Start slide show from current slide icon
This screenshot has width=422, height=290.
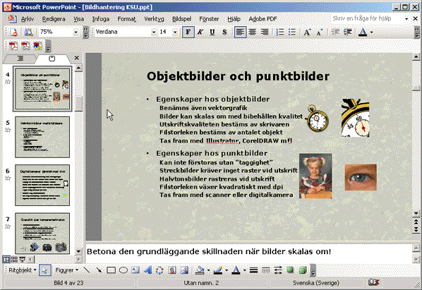click(x=23, y=260)
